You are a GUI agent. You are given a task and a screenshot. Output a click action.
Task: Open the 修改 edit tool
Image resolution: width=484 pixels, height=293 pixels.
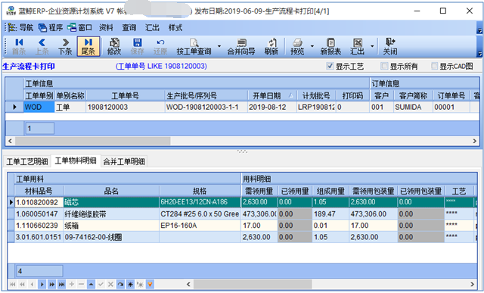pos(114,46)
